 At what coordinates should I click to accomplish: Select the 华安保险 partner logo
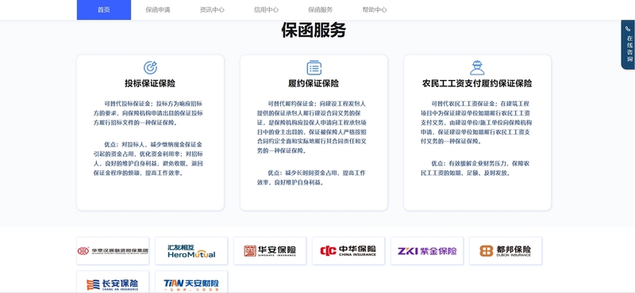tap(270, 251)
